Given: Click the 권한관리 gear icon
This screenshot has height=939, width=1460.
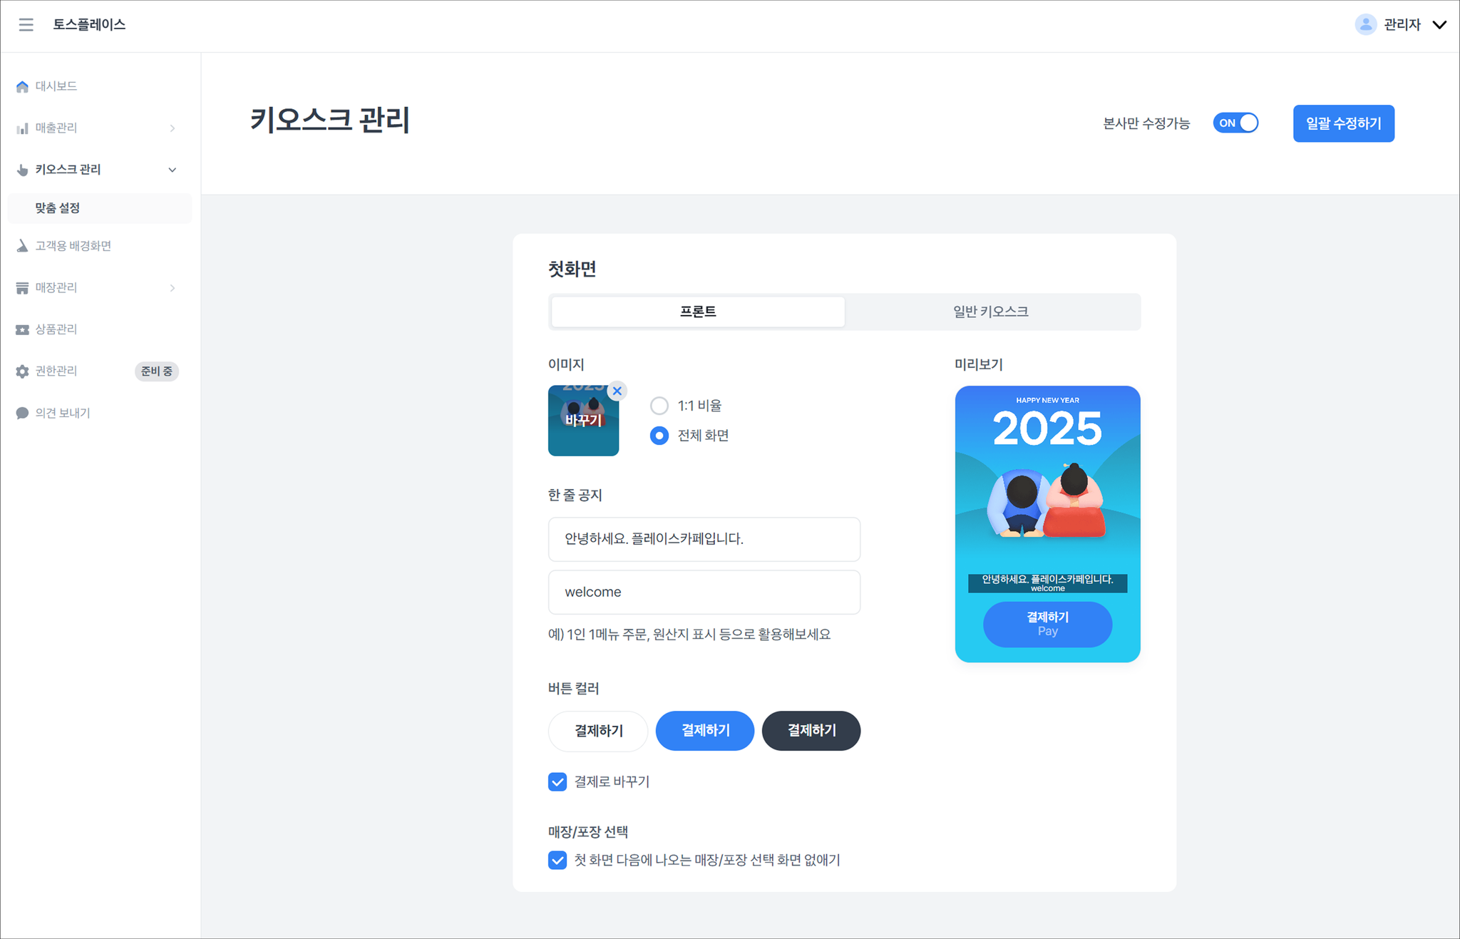Looking at the screenshot, I should click(x=22, y=371).
